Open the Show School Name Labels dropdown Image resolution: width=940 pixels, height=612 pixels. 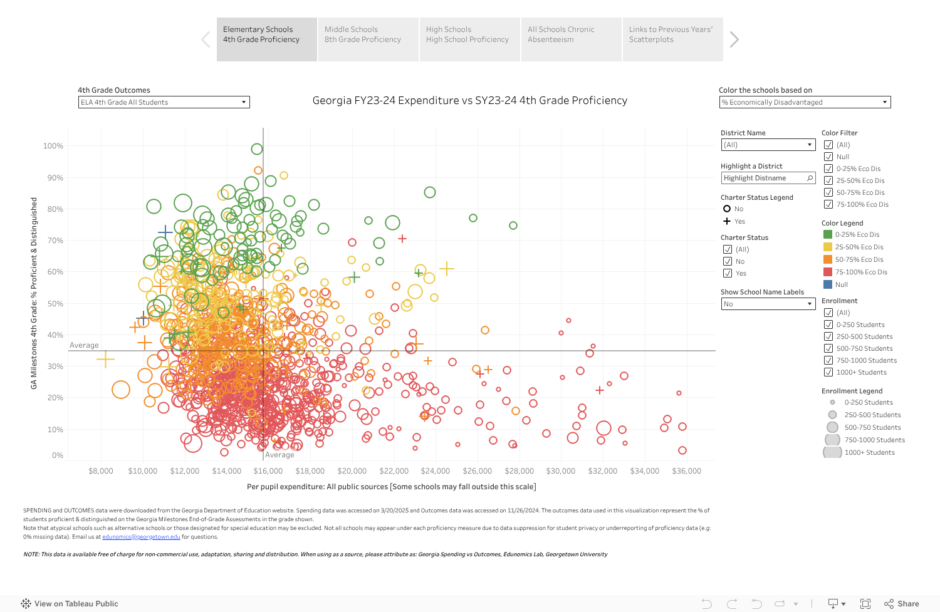[x=768, y=304]
